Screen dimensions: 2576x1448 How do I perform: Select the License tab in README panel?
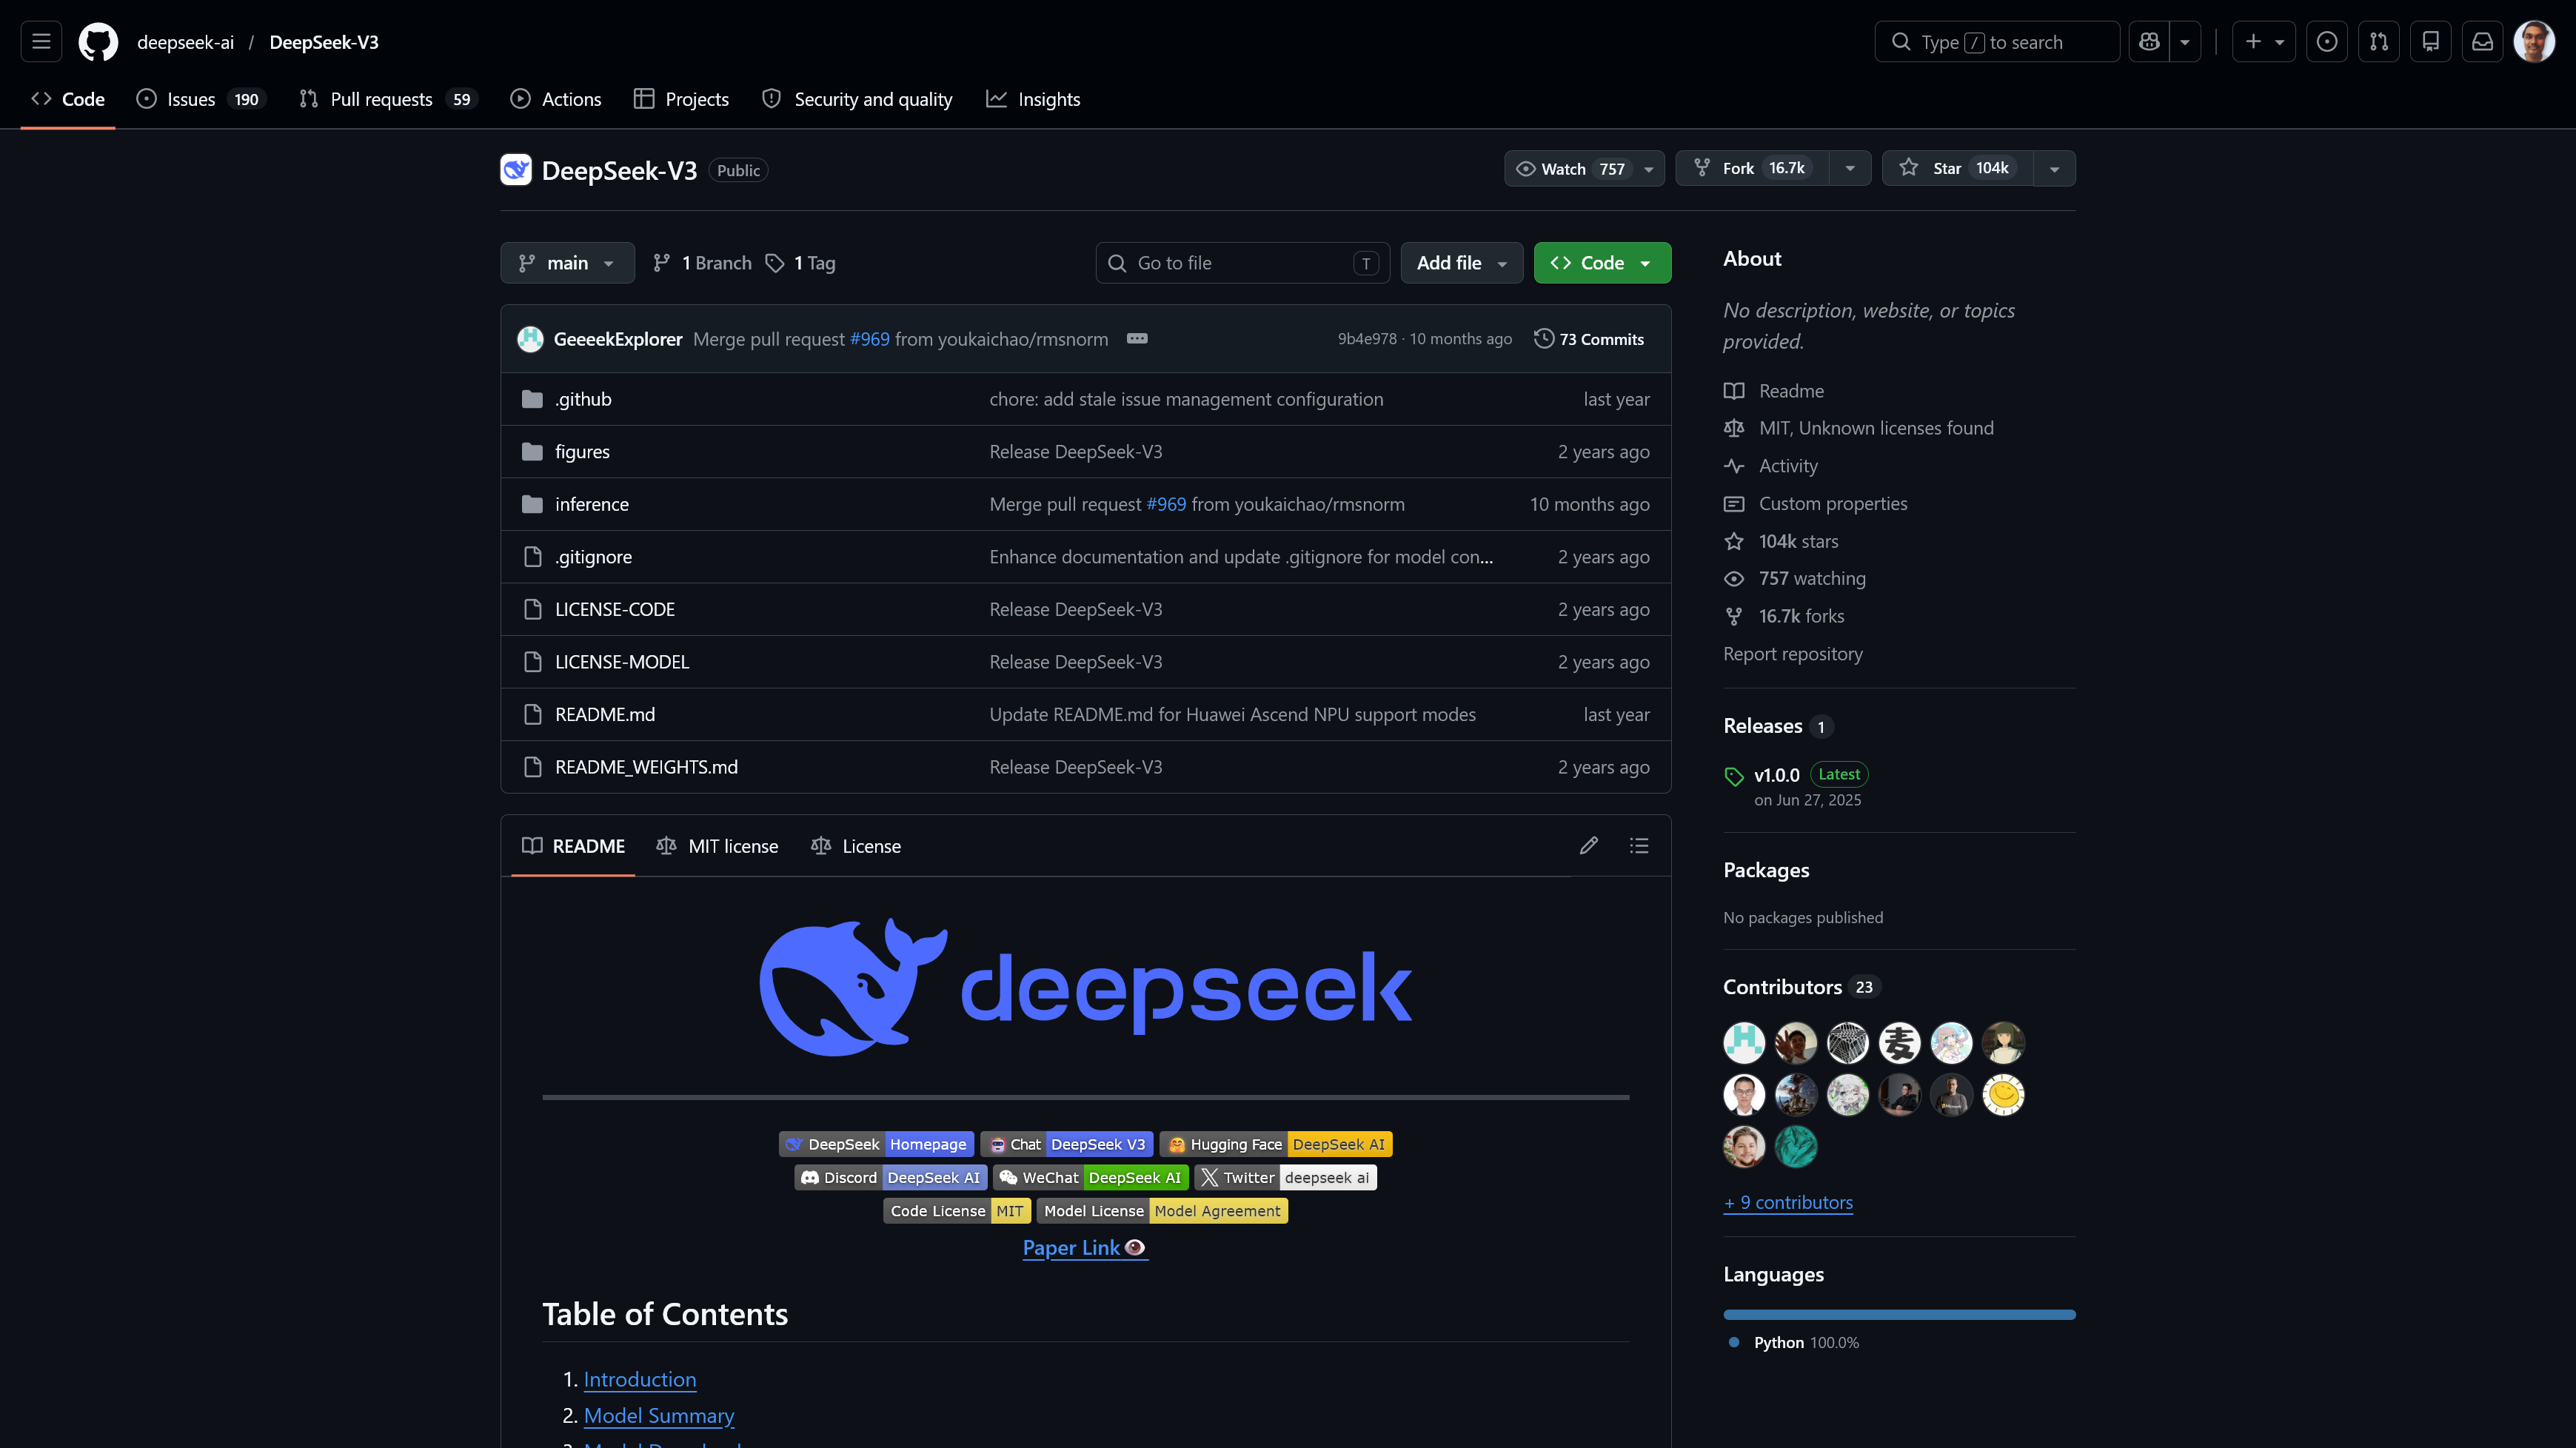(x=856, y=846)
